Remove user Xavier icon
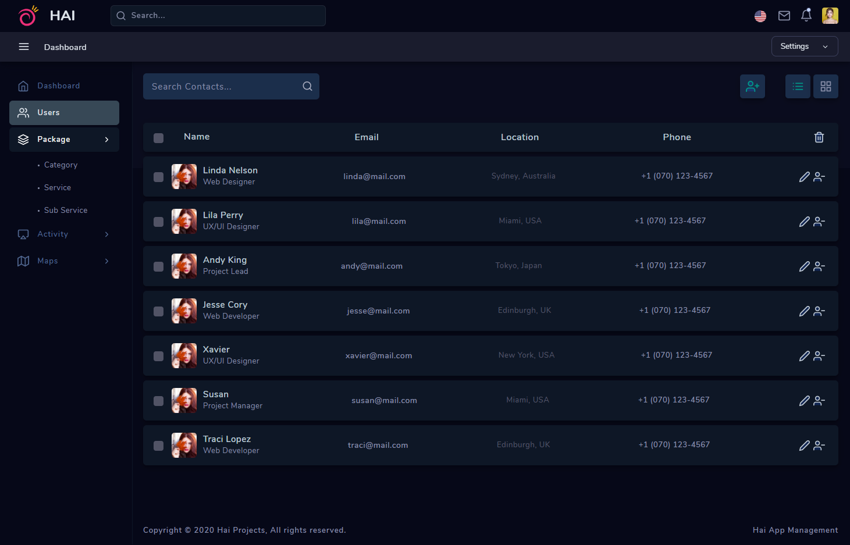This screenshot has width=850, height=545. click(819, 356)
